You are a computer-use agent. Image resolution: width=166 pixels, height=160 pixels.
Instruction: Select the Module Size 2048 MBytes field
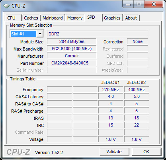pos(72,41)
